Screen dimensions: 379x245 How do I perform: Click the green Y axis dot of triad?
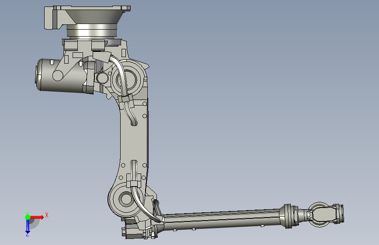[28, 217]
